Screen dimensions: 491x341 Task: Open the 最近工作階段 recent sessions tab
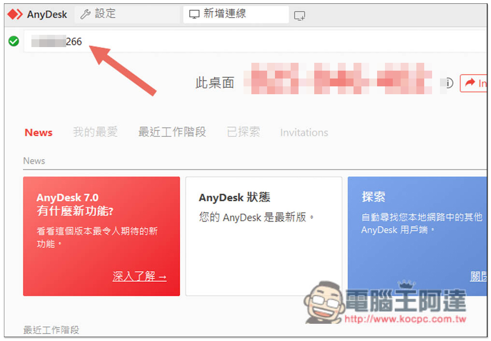point(172,132)
